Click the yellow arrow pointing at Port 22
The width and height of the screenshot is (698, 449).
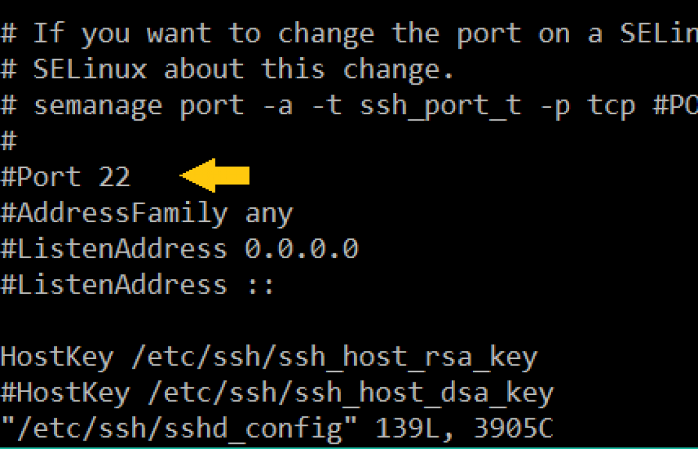(x=215, y=176)
